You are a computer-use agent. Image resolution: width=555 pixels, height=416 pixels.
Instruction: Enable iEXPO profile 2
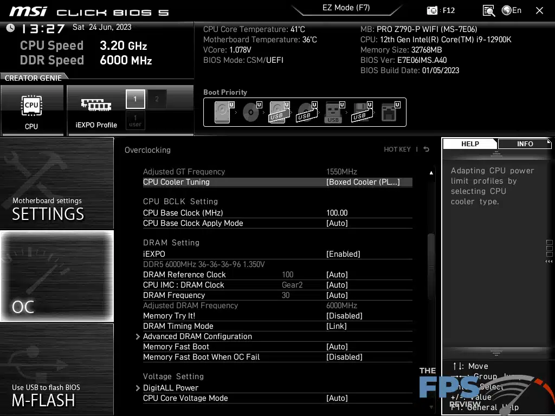point(157,99)
